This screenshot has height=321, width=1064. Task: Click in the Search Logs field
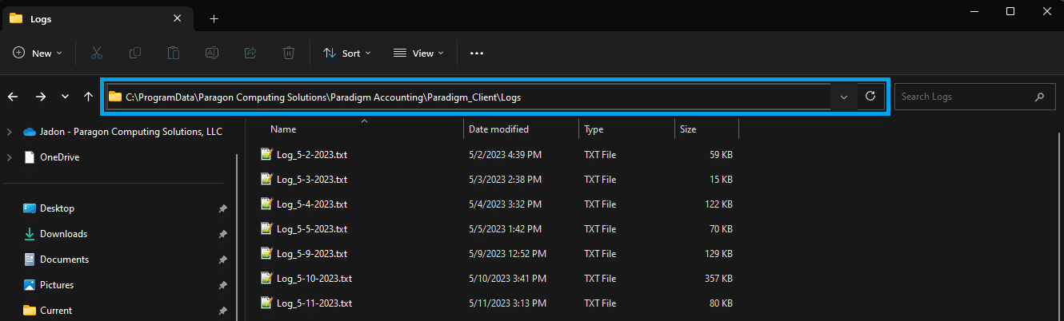click(x=964, y=97)
